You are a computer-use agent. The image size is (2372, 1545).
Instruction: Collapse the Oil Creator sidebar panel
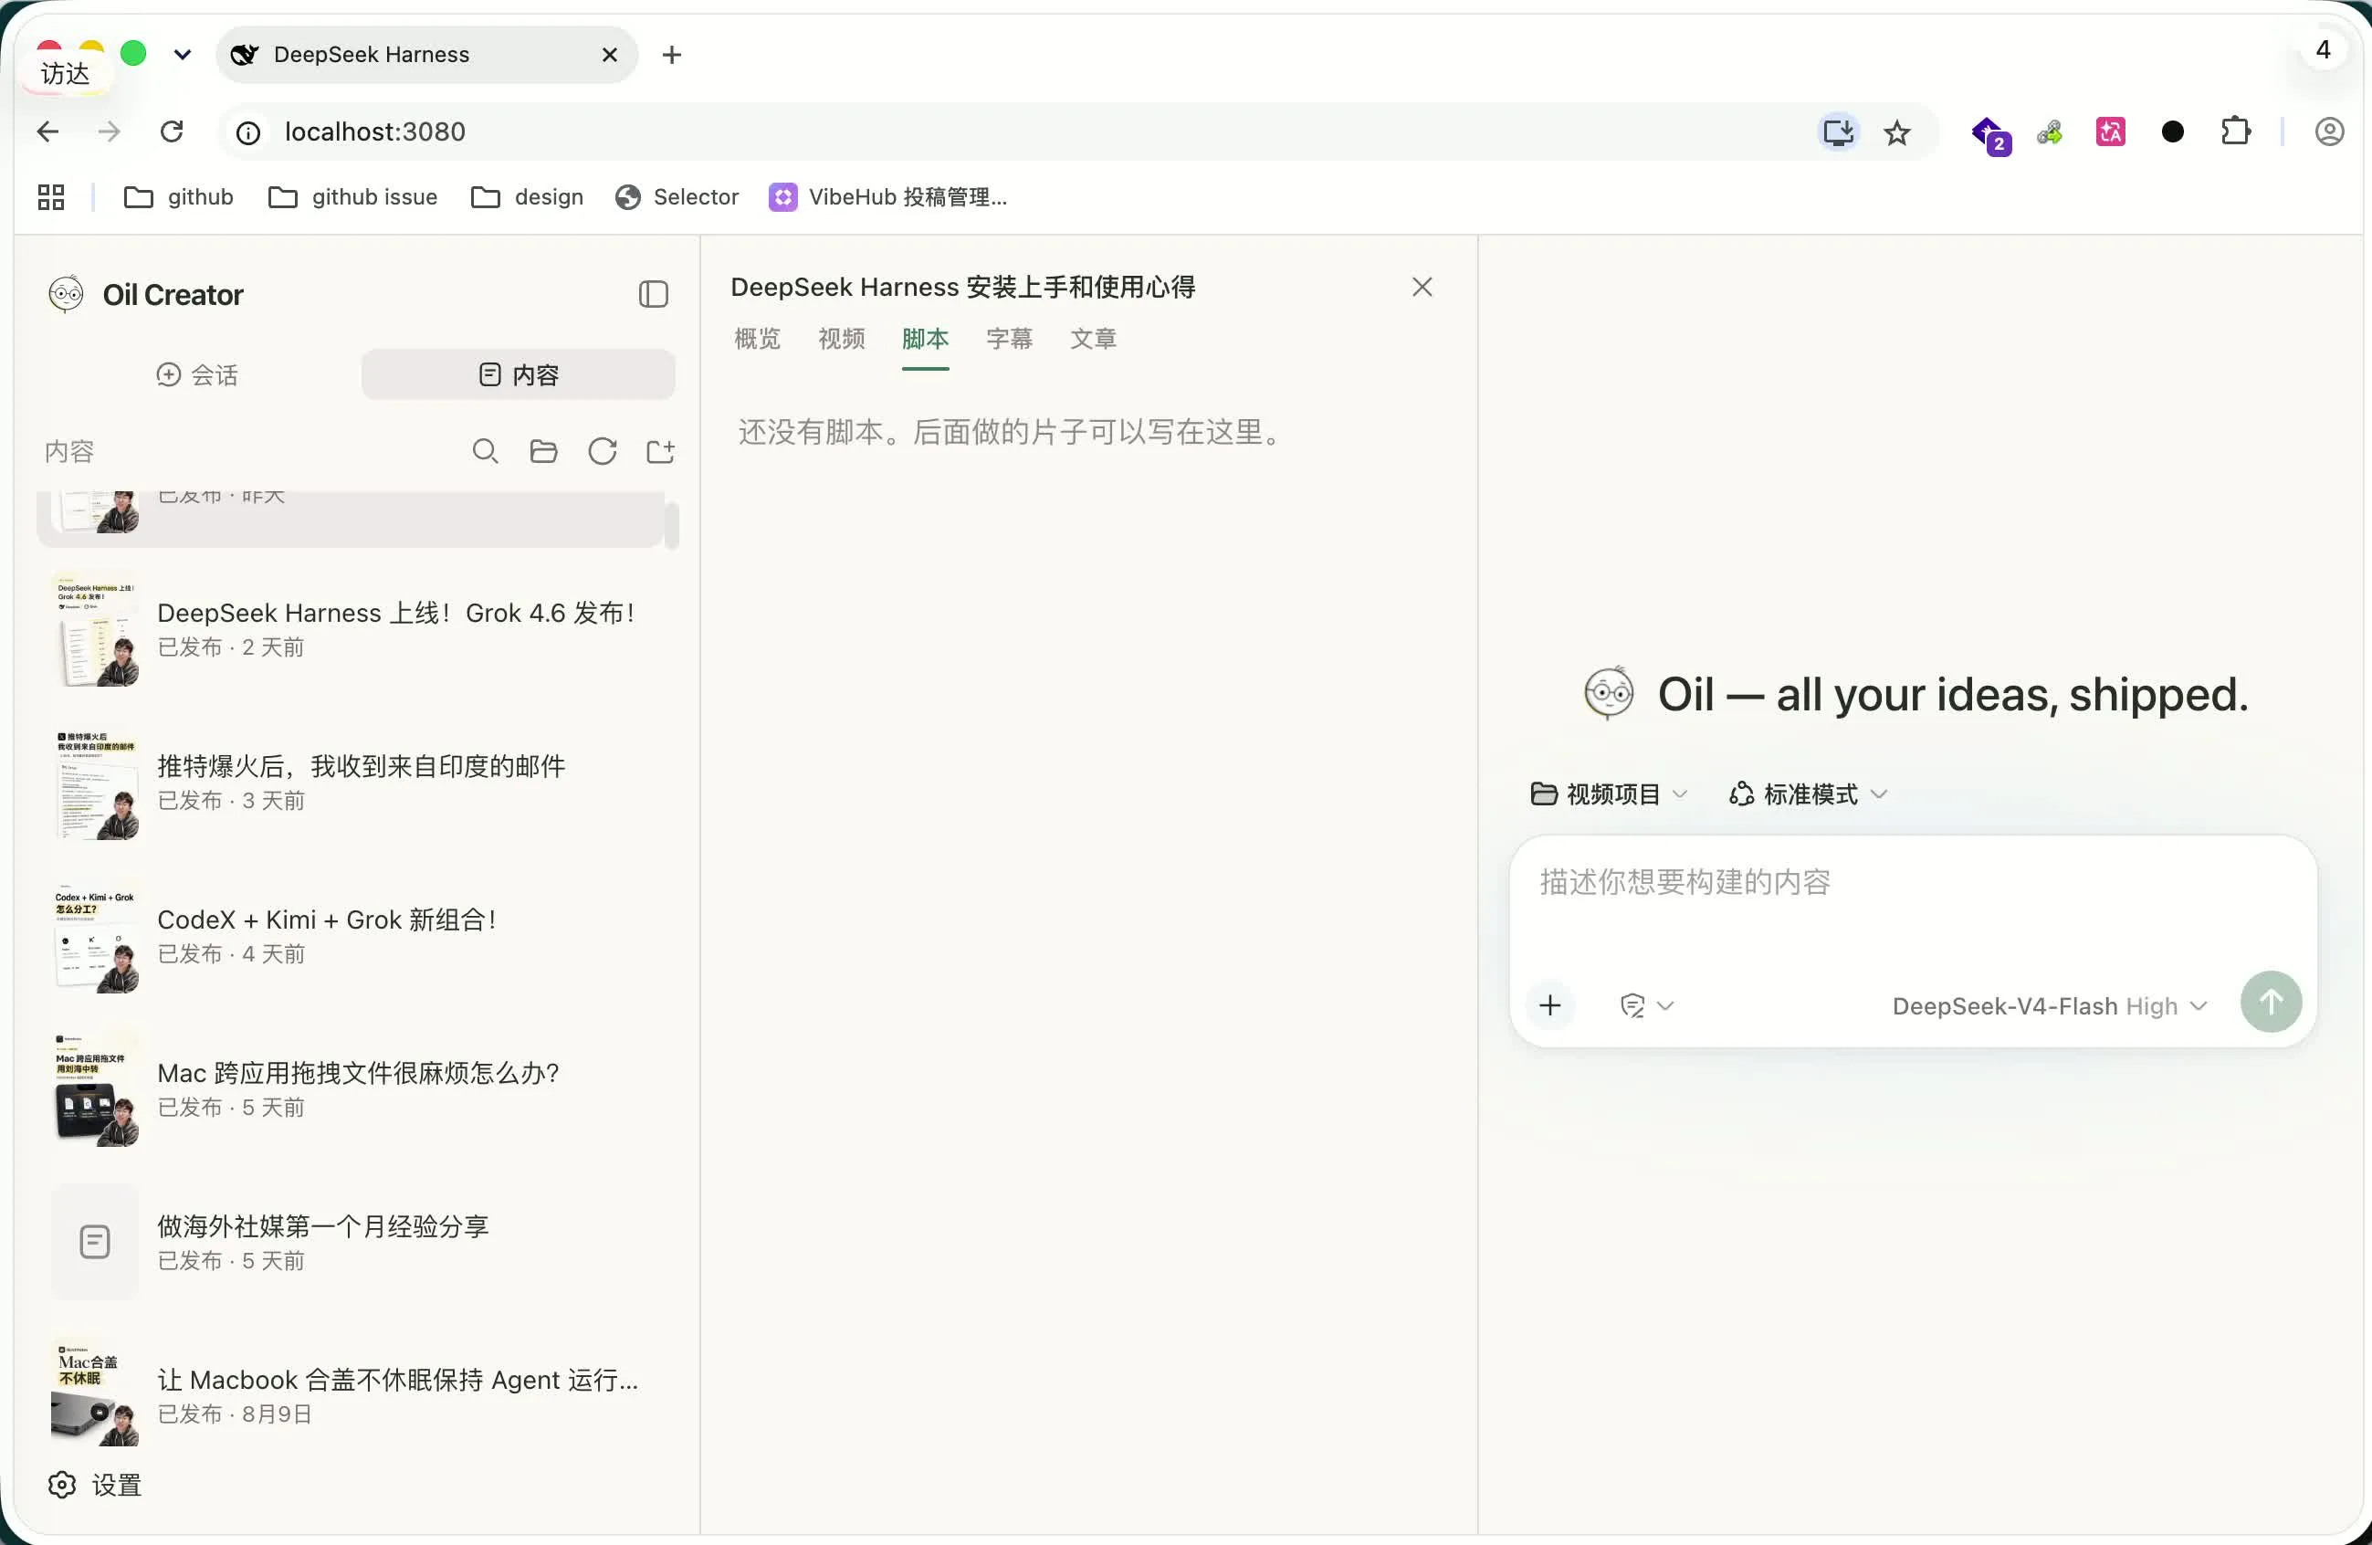pyautogui.click(x=653, y=294)
